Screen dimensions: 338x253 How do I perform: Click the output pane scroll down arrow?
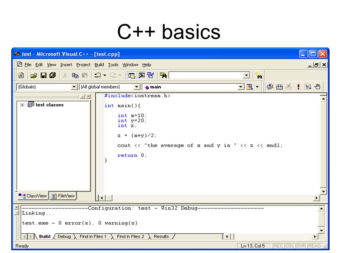pyautogui.click(x=321, y=231)
